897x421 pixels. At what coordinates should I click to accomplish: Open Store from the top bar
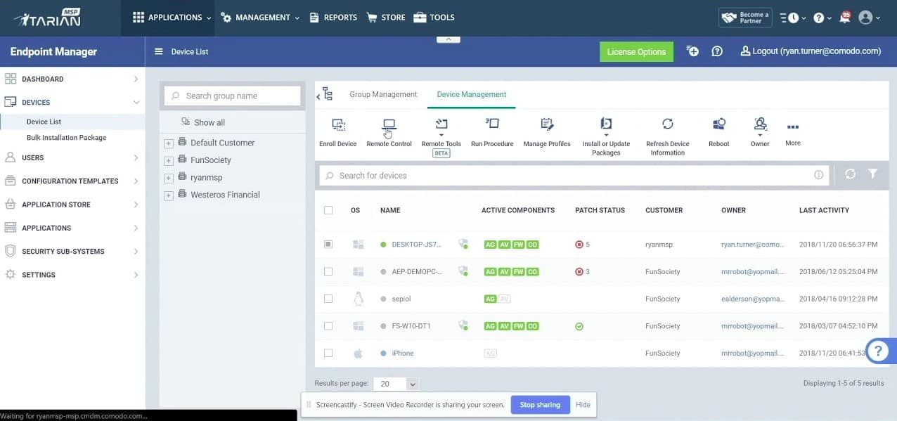pos(386,18)
